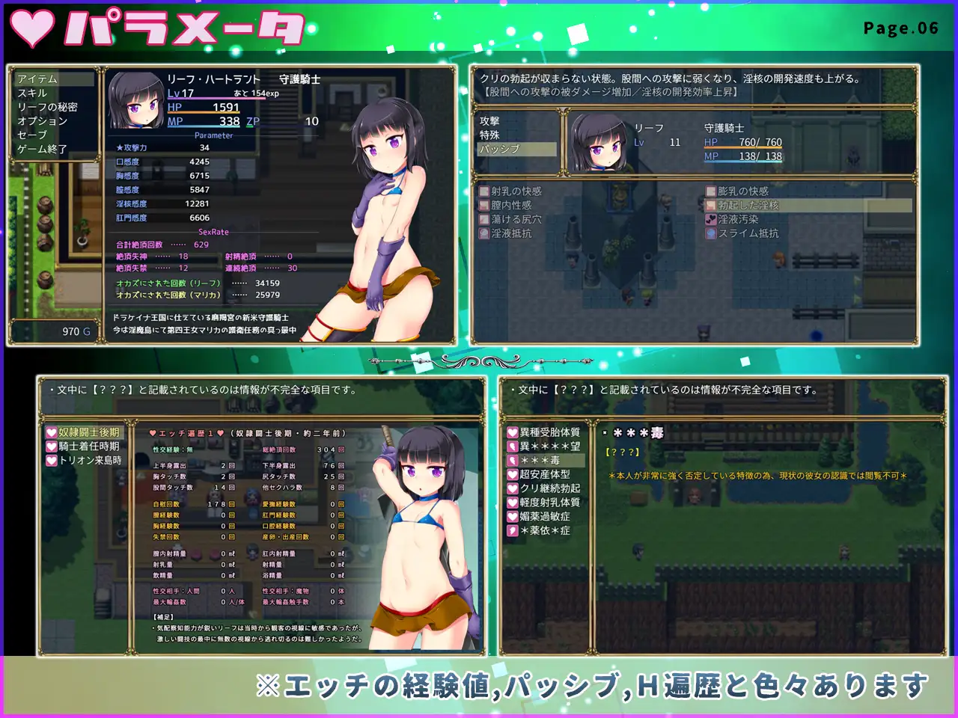
Task: Click the 蕩ける尻穴 skill icon
Action: (483, 219)
